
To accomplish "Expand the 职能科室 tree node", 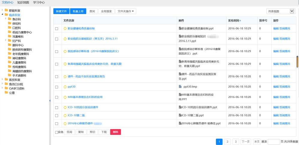I will coord(2,10).
